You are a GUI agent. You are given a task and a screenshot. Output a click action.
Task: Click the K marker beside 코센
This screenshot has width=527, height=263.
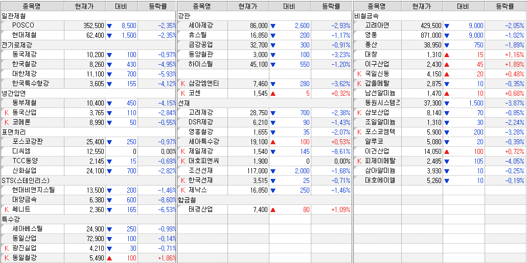click(x=183, y=93)
